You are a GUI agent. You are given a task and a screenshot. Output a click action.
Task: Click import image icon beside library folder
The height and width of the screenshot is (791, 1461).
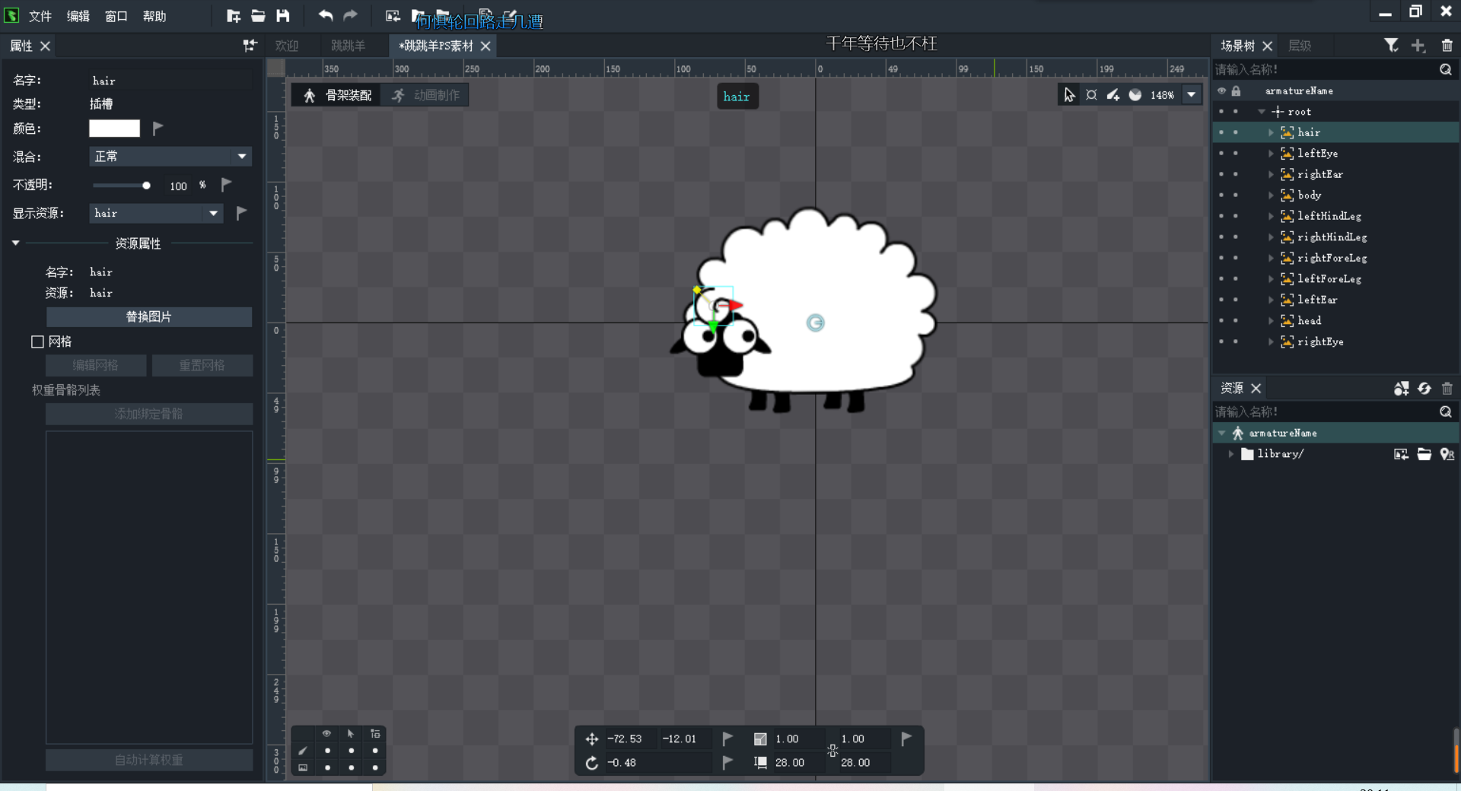point(1400,454)
